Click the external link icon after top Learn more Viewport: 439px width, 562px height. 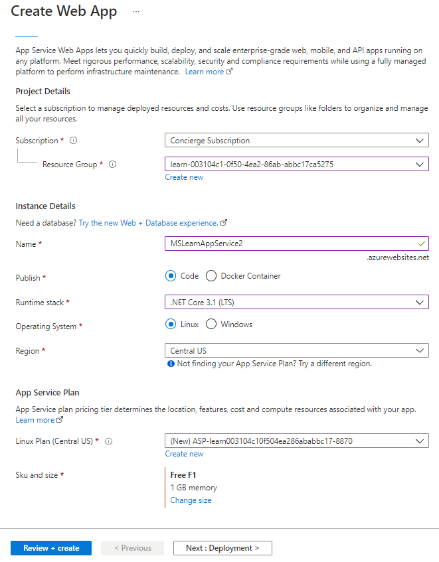point(229,71)
